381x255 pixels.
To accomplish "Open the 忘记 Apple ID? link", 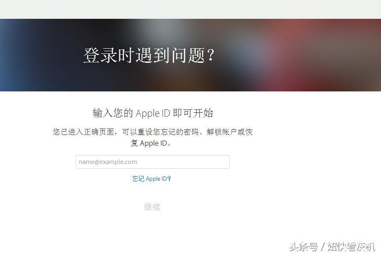I will (x=151, y=179).
